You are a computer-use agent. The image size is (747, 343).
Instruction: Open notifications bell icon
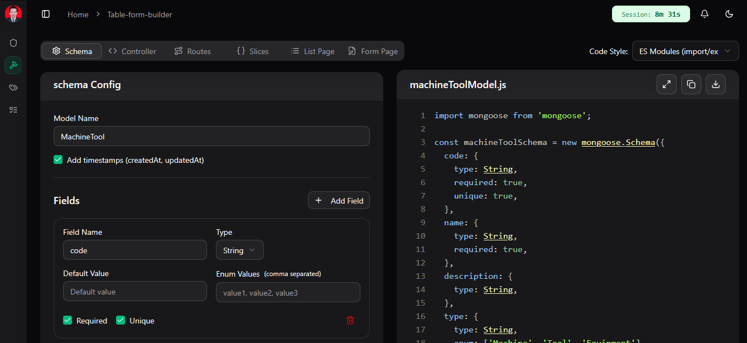705,14
